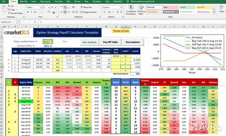Open the Data ribbon tab

pyautogui.click(x=68, y=1)
